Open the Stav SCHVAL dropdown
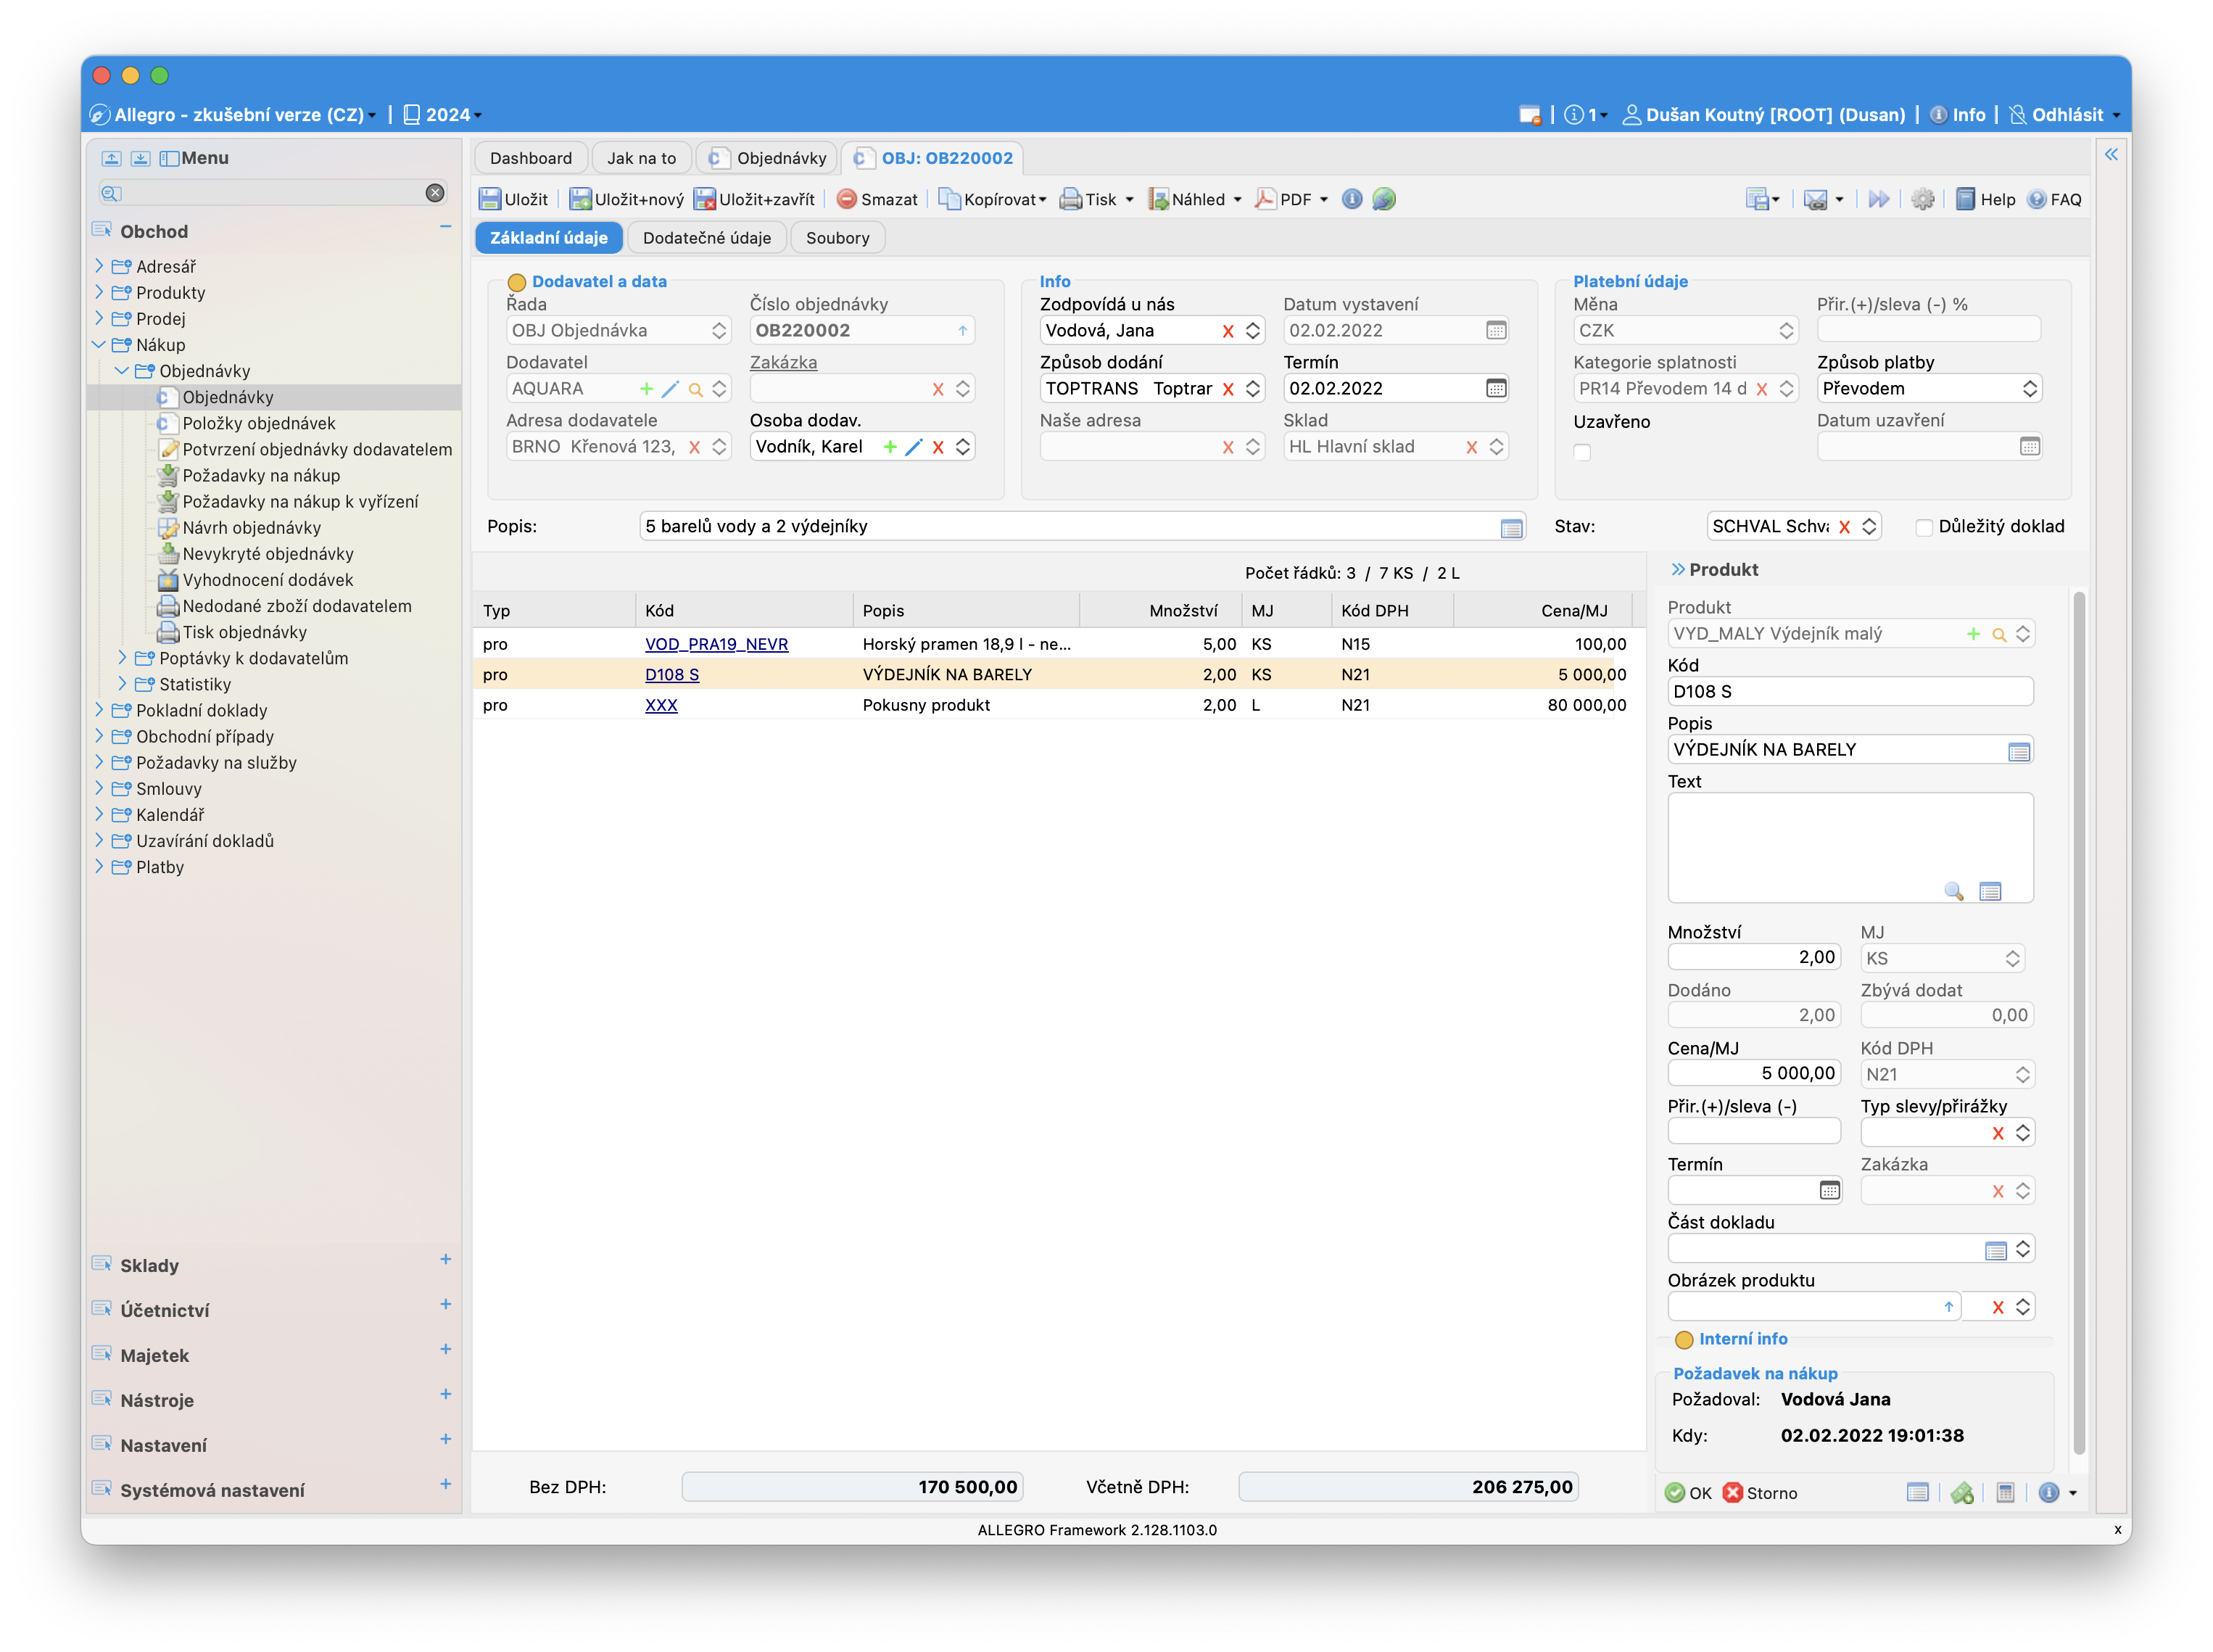This screenshot has width=2213, height=1652. (1869, 527)
